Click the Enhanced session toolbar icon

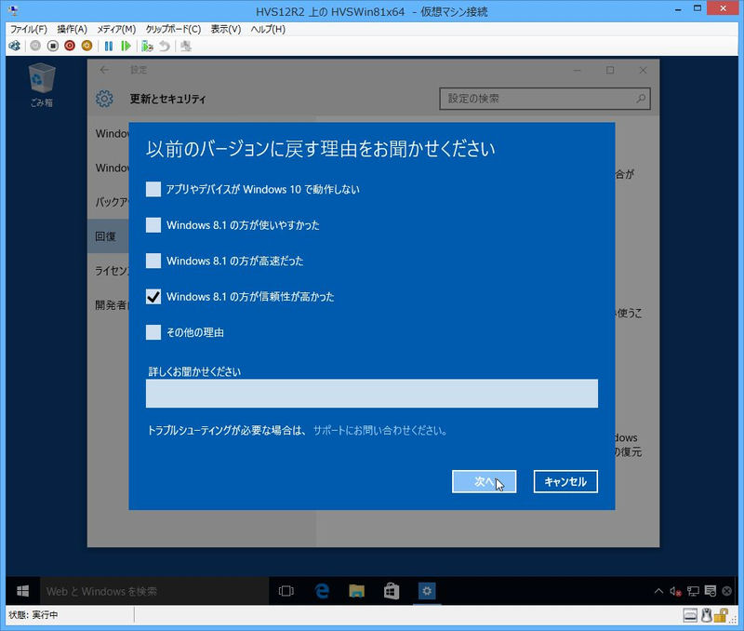pos(186,46)
